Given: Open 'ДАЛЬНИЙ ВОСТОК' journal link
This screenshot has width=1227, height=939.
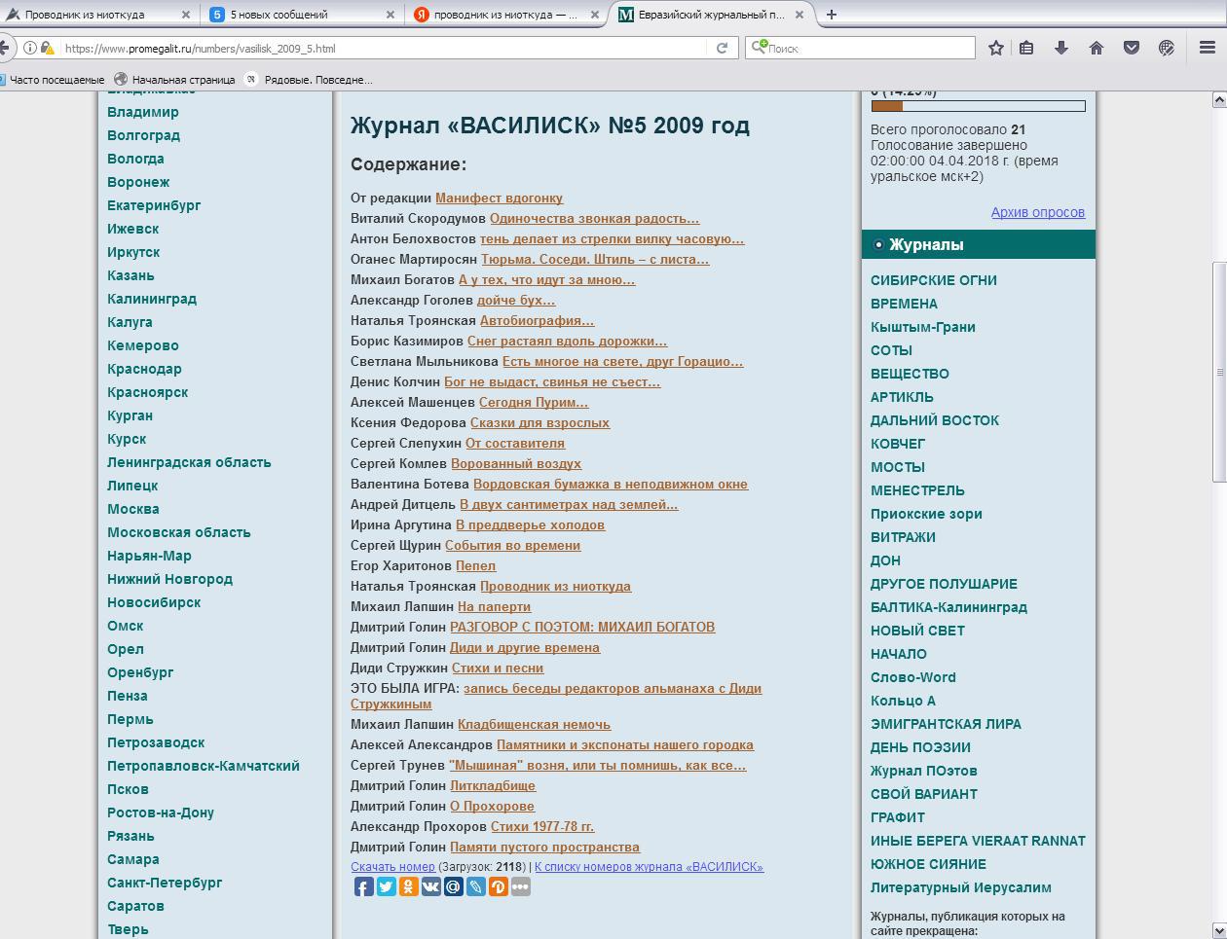Looking at the screenshot, I should (935, 420).
